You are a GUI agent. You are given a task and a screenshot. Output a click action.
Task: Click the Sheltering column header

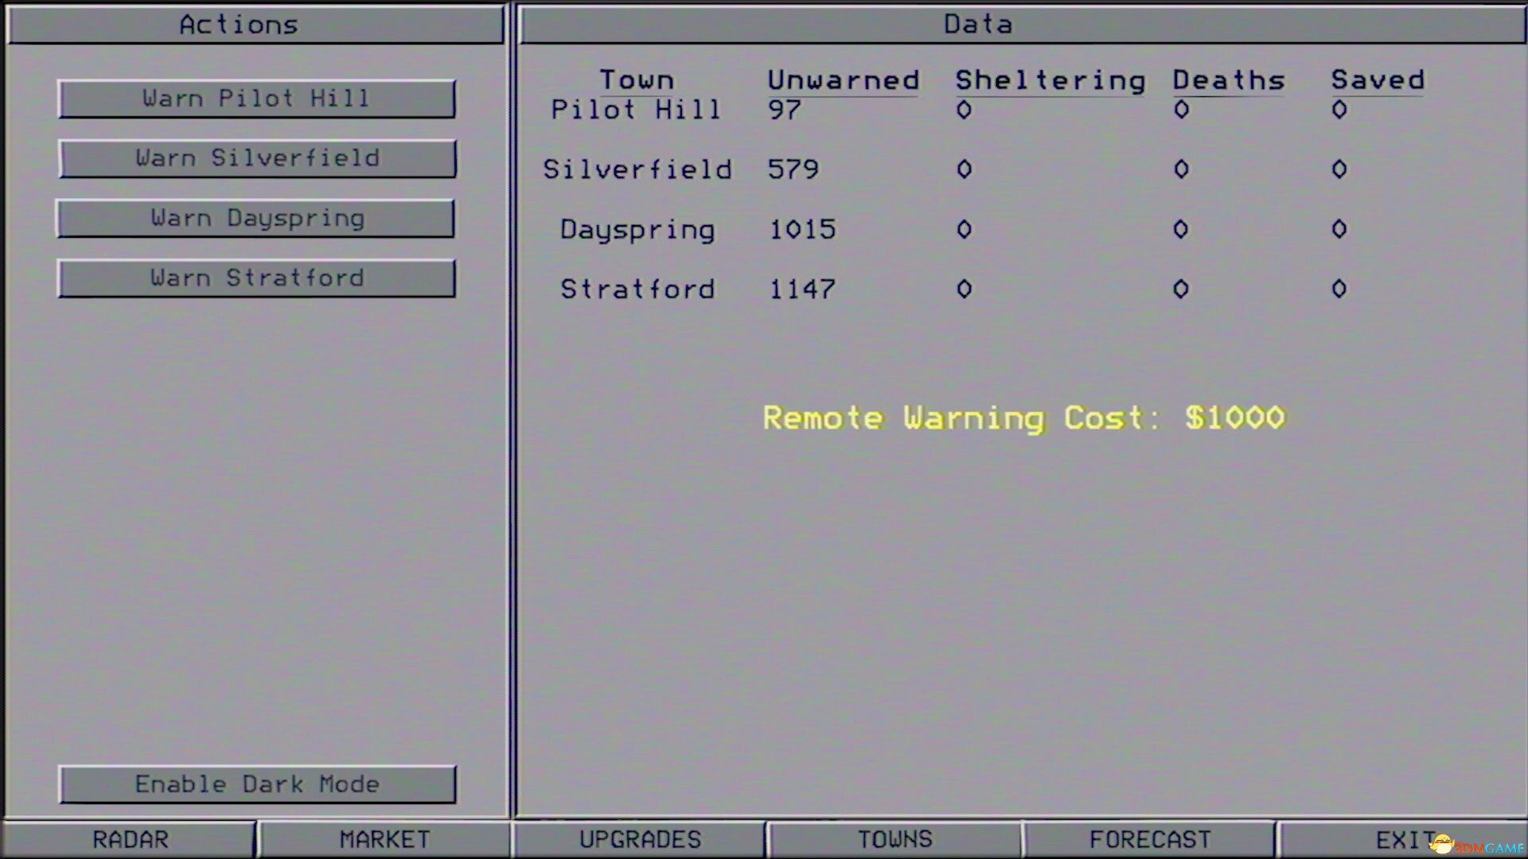[x=1050, y=80]
